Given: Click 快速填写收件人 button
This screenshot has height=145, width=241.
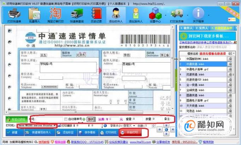Looking at the screenshot, I should click(40, 132).
